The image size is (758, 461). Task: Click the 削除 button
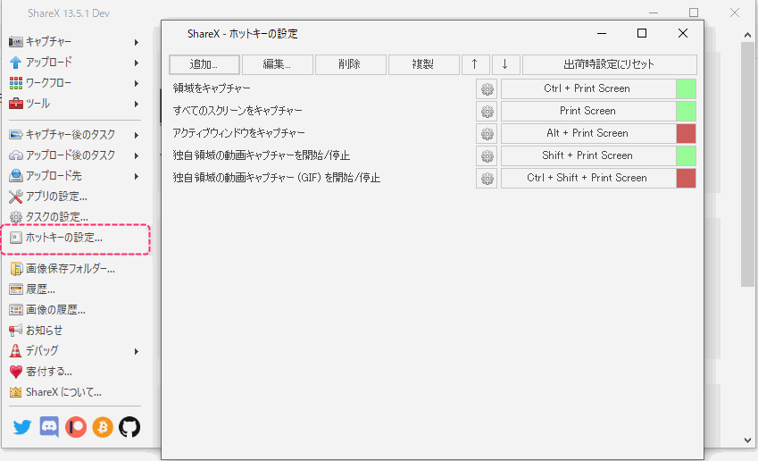click(350, 64)
